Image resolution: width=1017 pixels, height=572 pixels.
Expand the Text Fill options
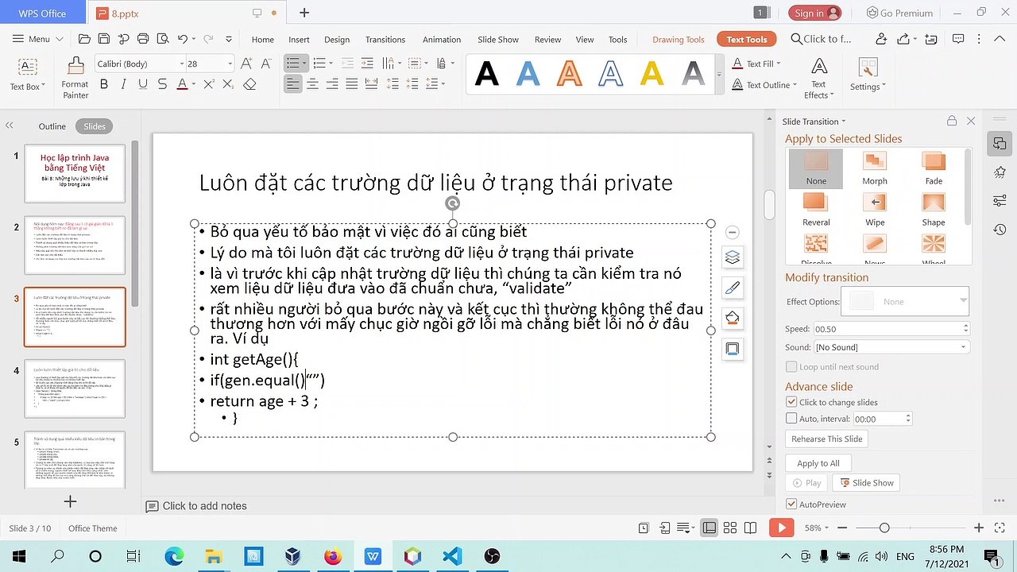click(778, 64)
